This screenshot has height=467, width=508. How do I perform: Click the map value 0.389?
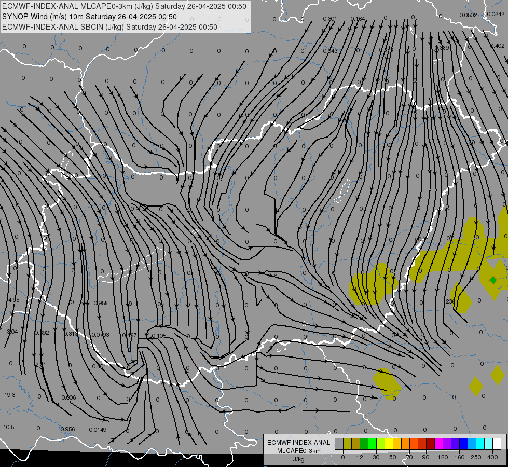[x=442, y=48]
